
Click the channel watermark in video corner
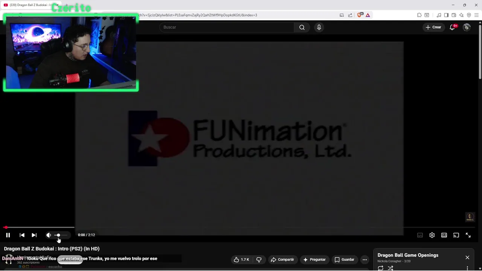(x=470, y=216)
